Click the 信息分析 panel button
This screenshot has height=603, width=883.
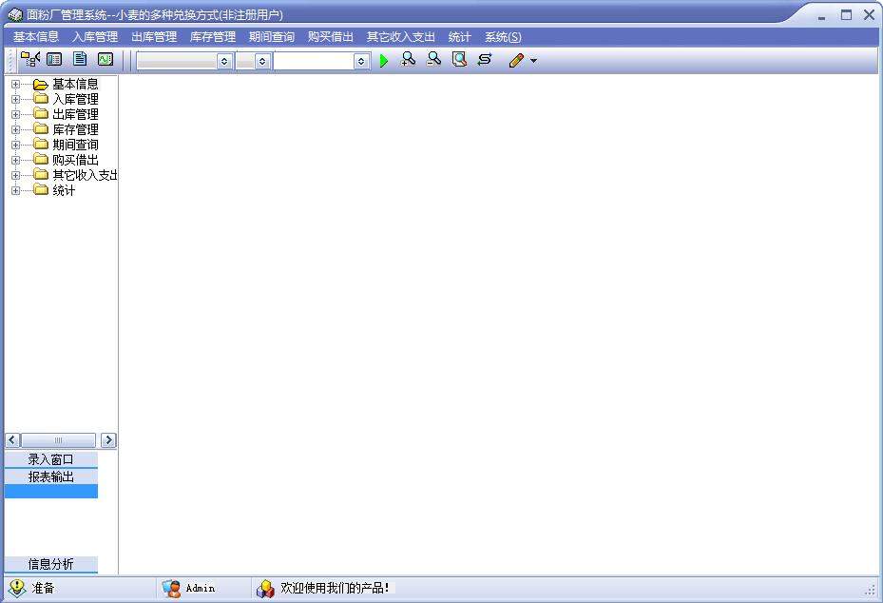coord(51,564)
